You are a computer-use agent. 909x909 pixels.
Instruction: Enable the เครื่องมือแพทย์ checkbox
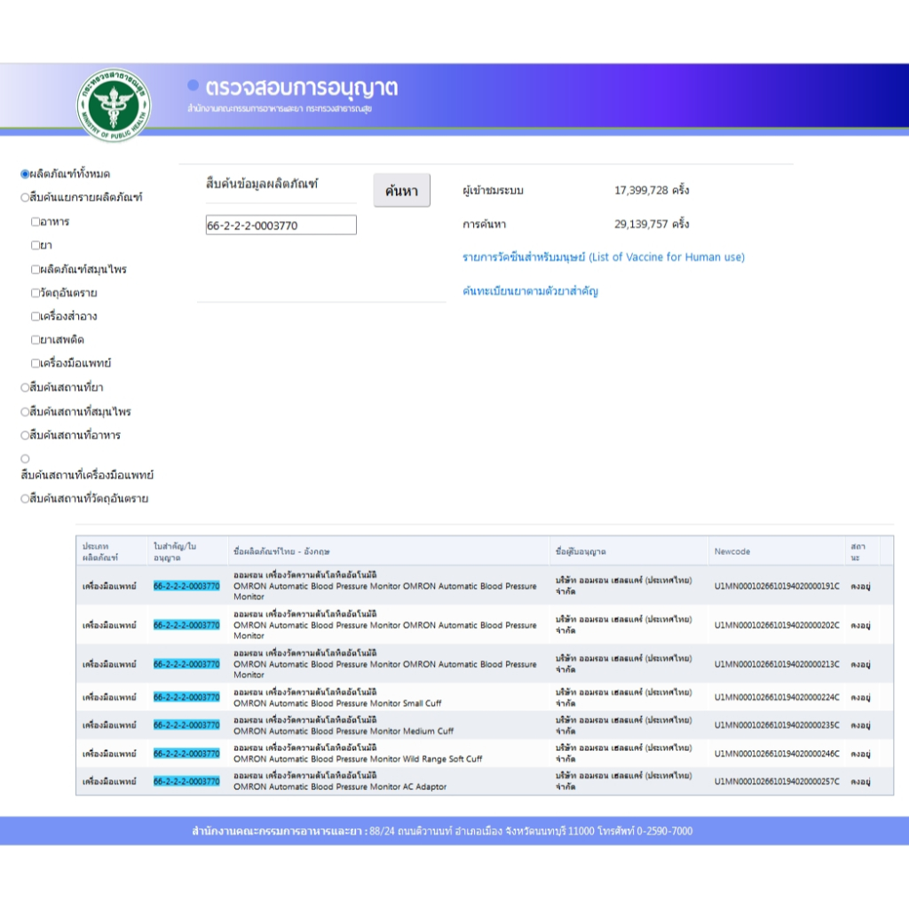[x=36, y=364]
